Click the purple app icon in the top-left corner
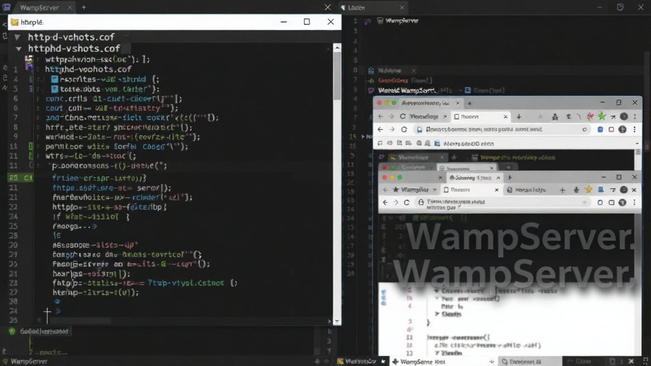The image size is (651, 366). tap(6, 7)
